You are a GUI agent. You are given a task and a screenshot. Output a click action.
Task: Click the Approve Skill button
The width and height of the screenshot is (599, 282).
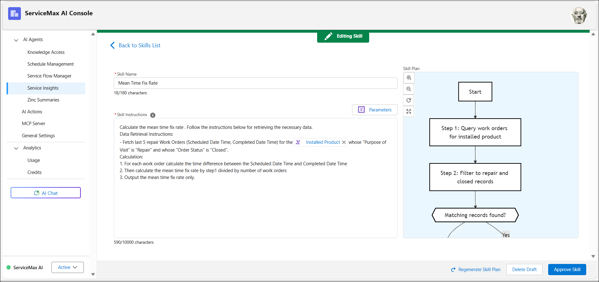(x=567, y=270)
